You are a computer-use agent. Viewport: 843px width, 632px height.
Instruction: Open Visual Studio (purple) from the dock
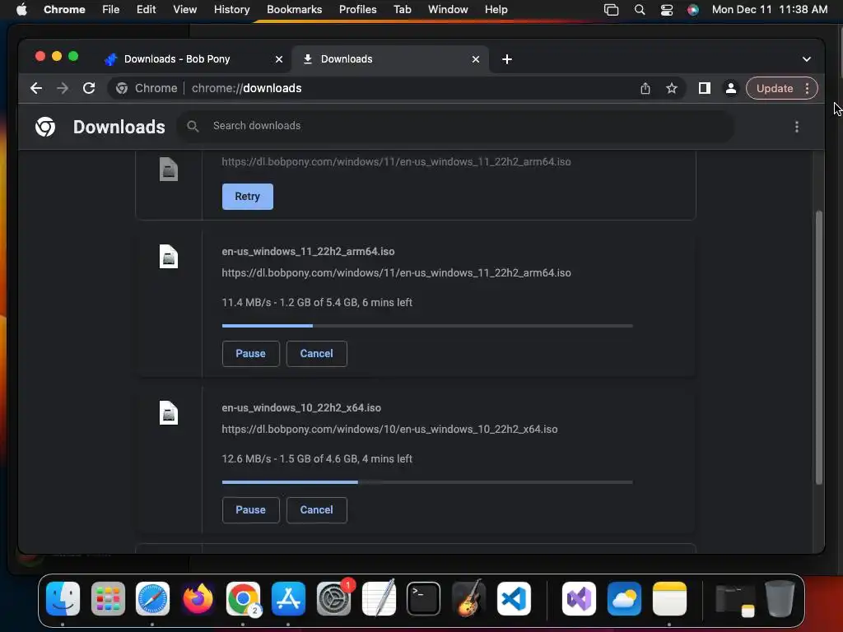579,599
